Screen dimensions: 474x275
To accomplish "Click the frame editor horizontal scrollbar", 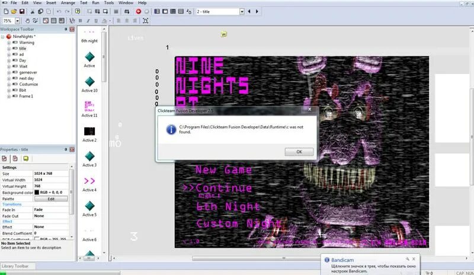I will (284, 258).
